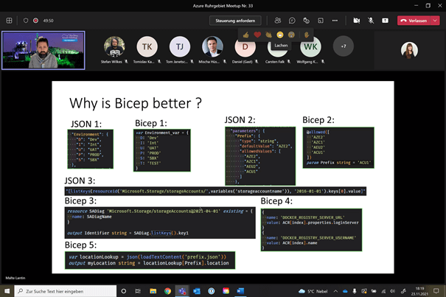Click the red recording indicator
The height and width of the screenshot is (297, 446).
tap(35, 21)
